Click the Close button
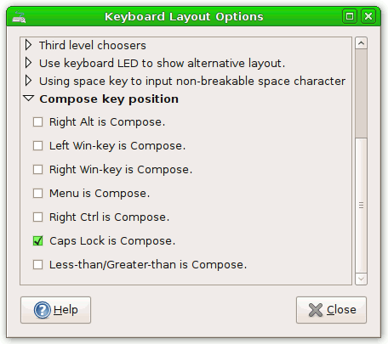 331,310
